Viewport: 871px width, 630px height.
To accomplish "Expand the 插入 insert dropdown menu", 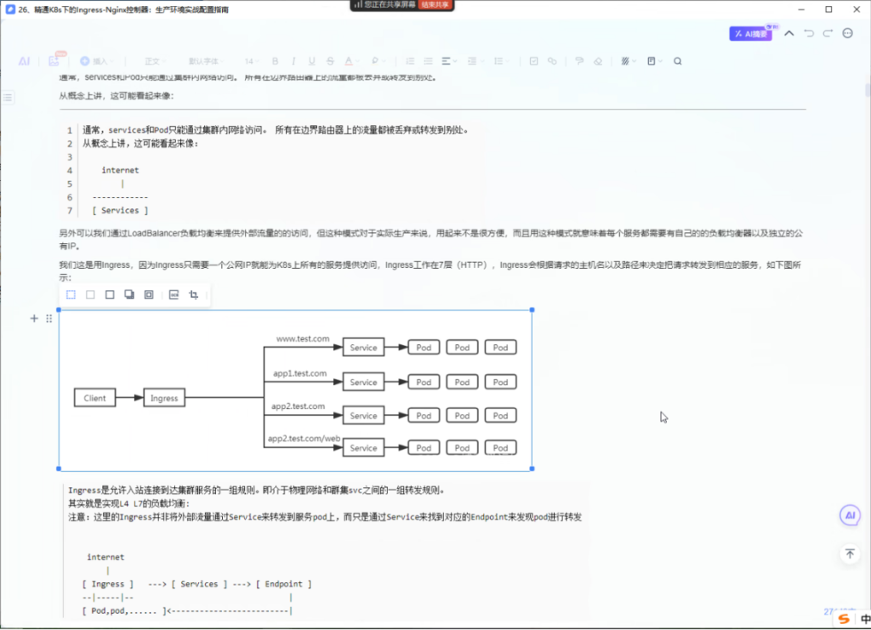I will [98, 61].
